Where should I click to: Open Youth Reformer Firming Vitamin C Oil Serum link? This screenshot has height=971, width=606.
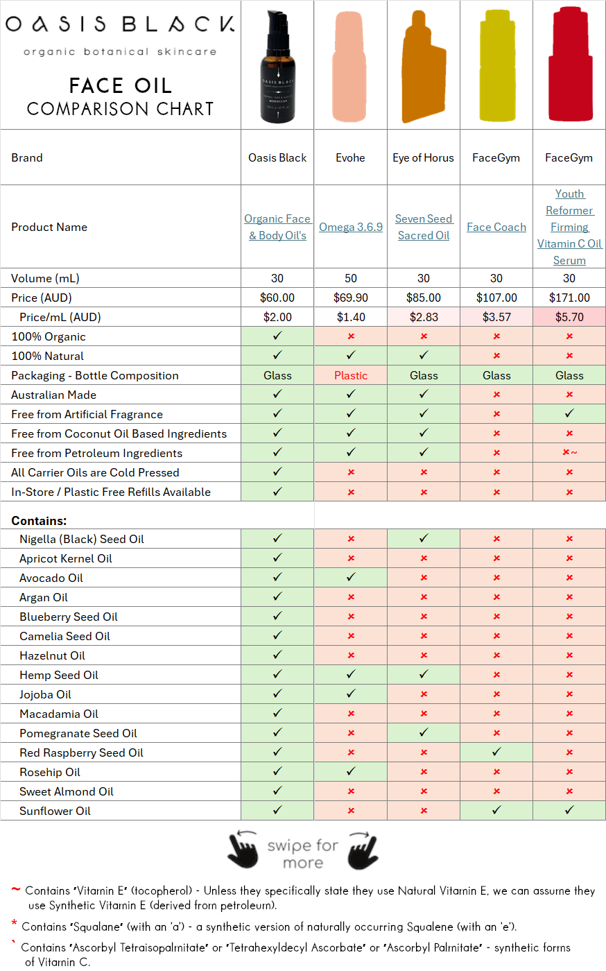(569, 227)
